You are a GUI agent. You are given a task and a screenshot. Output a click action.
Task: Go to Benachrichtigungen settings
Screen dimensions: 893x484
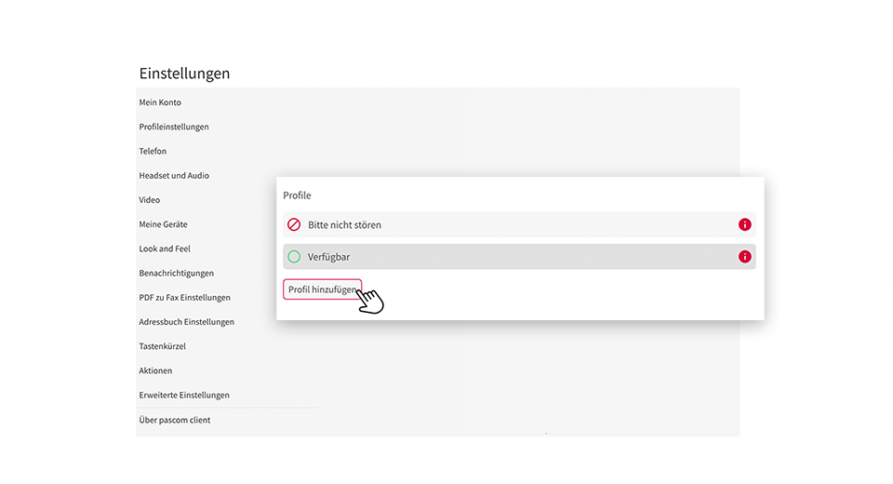pyautogui.click(x=177, y=273)
